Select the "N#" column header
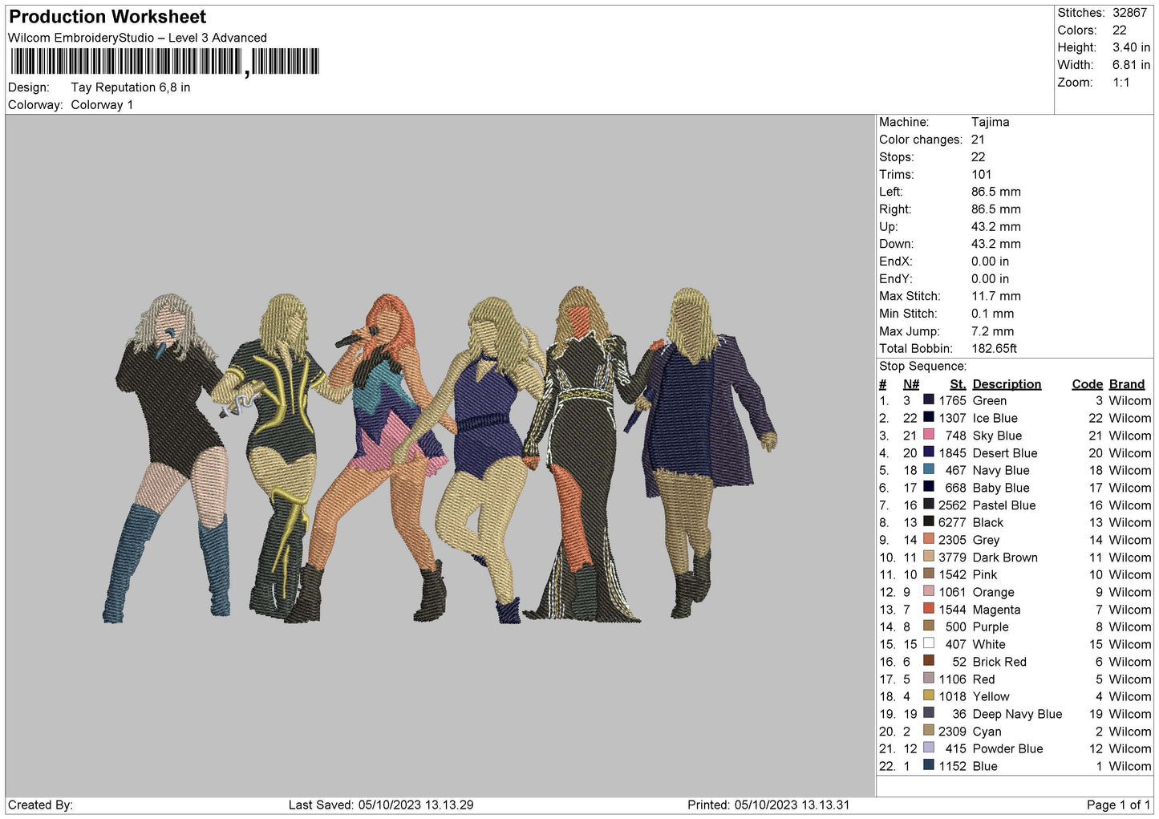 [x=911, y=384]
